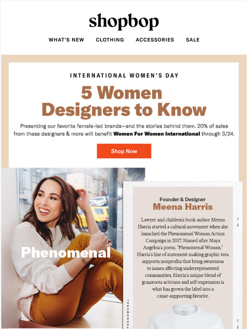The height and width of the screenshot is (329, 247).
Task: Open the Meena Harris biography paragraph
Action: [183, 258]
